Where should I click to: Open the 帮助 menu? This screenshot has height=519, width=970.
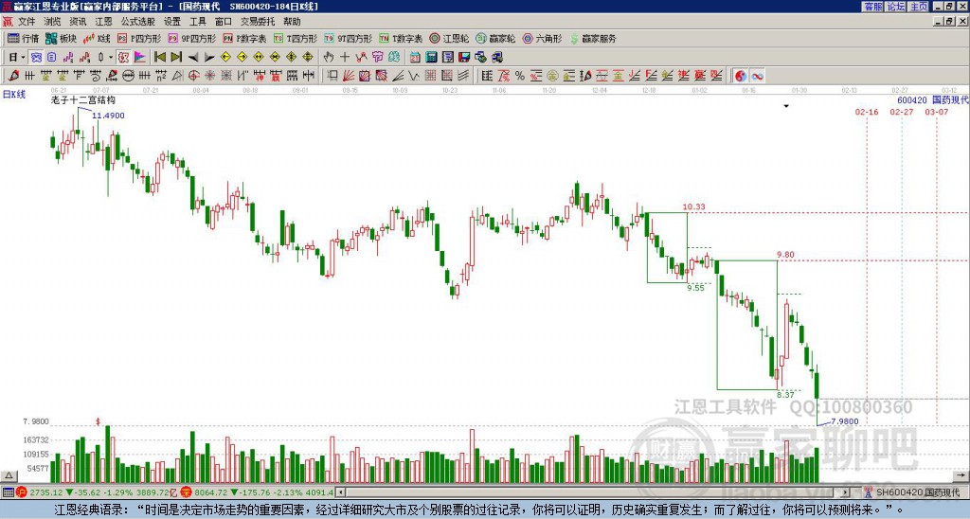click(292, 22)
